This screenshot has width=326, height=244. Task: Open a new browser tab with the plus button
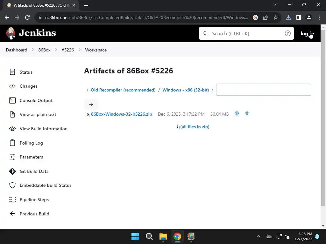[86, 6]
